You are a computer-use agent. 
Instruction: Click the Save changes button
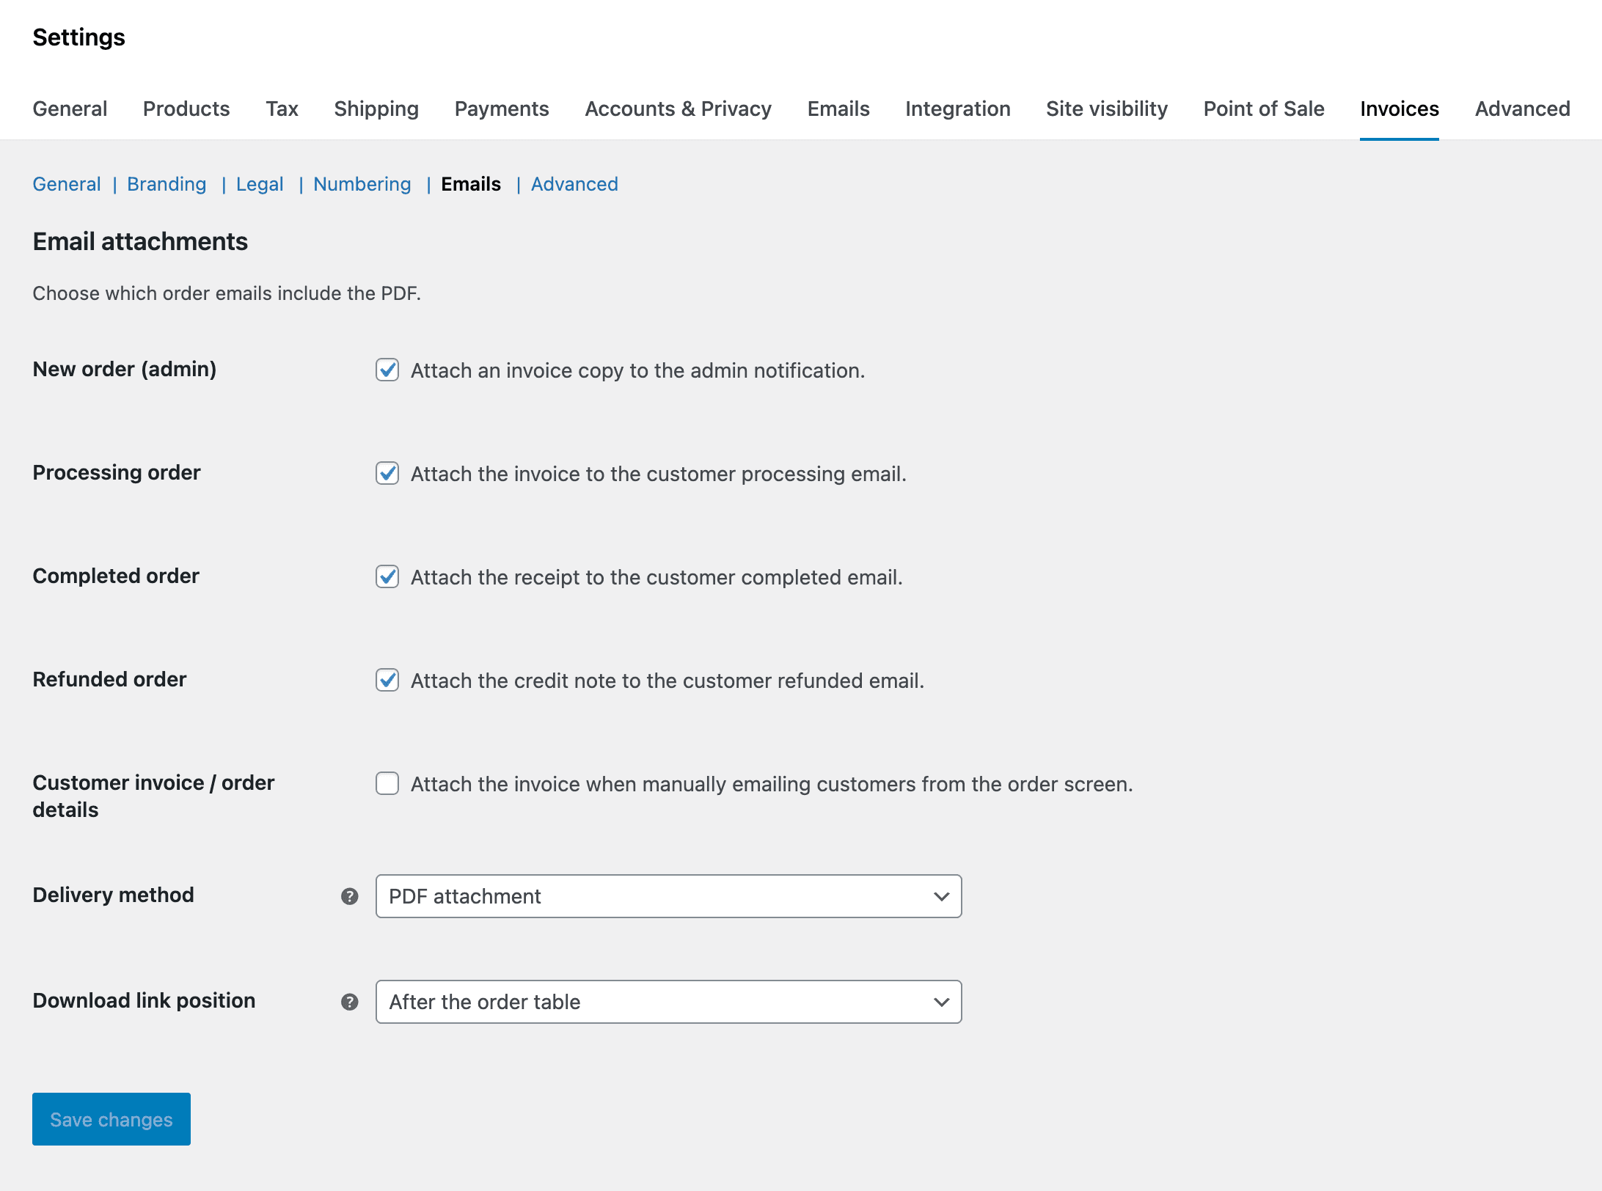(x=111, y=1119)
